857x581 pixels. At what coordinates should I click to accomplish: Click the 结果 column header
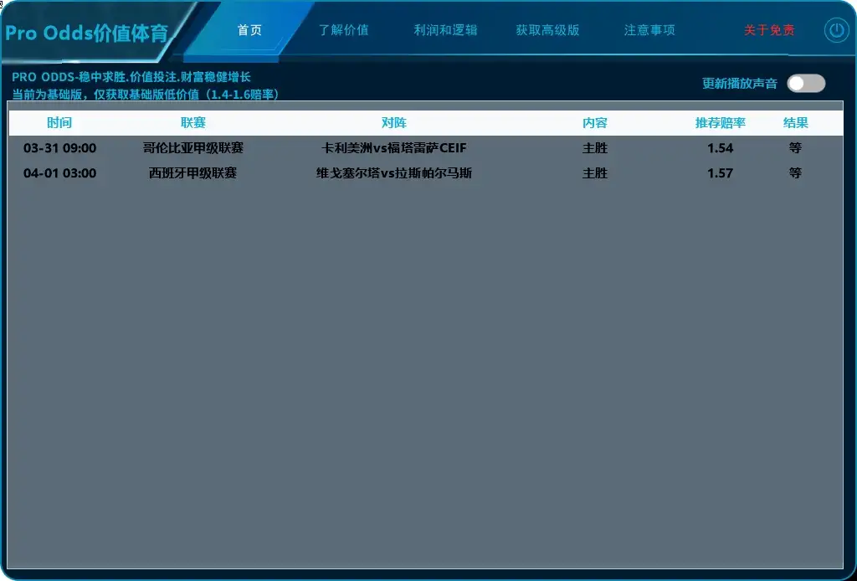[x=795, y=122]
